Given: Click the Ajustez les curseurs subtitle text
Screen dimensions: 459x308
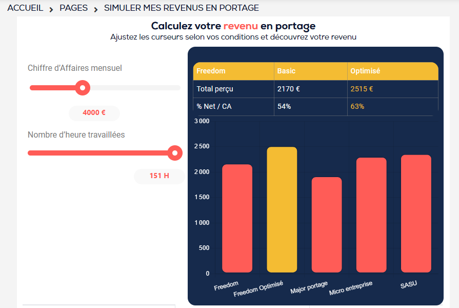Looking at the screenshot, I should pos(233,37).
